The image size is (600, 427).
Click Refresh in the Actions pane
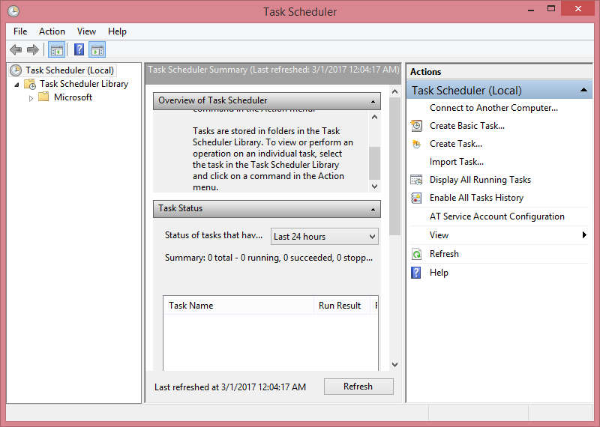[444, 254]
